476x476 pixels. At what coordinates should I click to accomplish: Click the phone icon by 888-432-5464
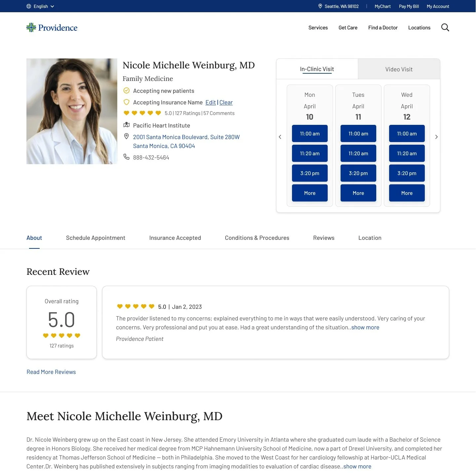[126, 157]
